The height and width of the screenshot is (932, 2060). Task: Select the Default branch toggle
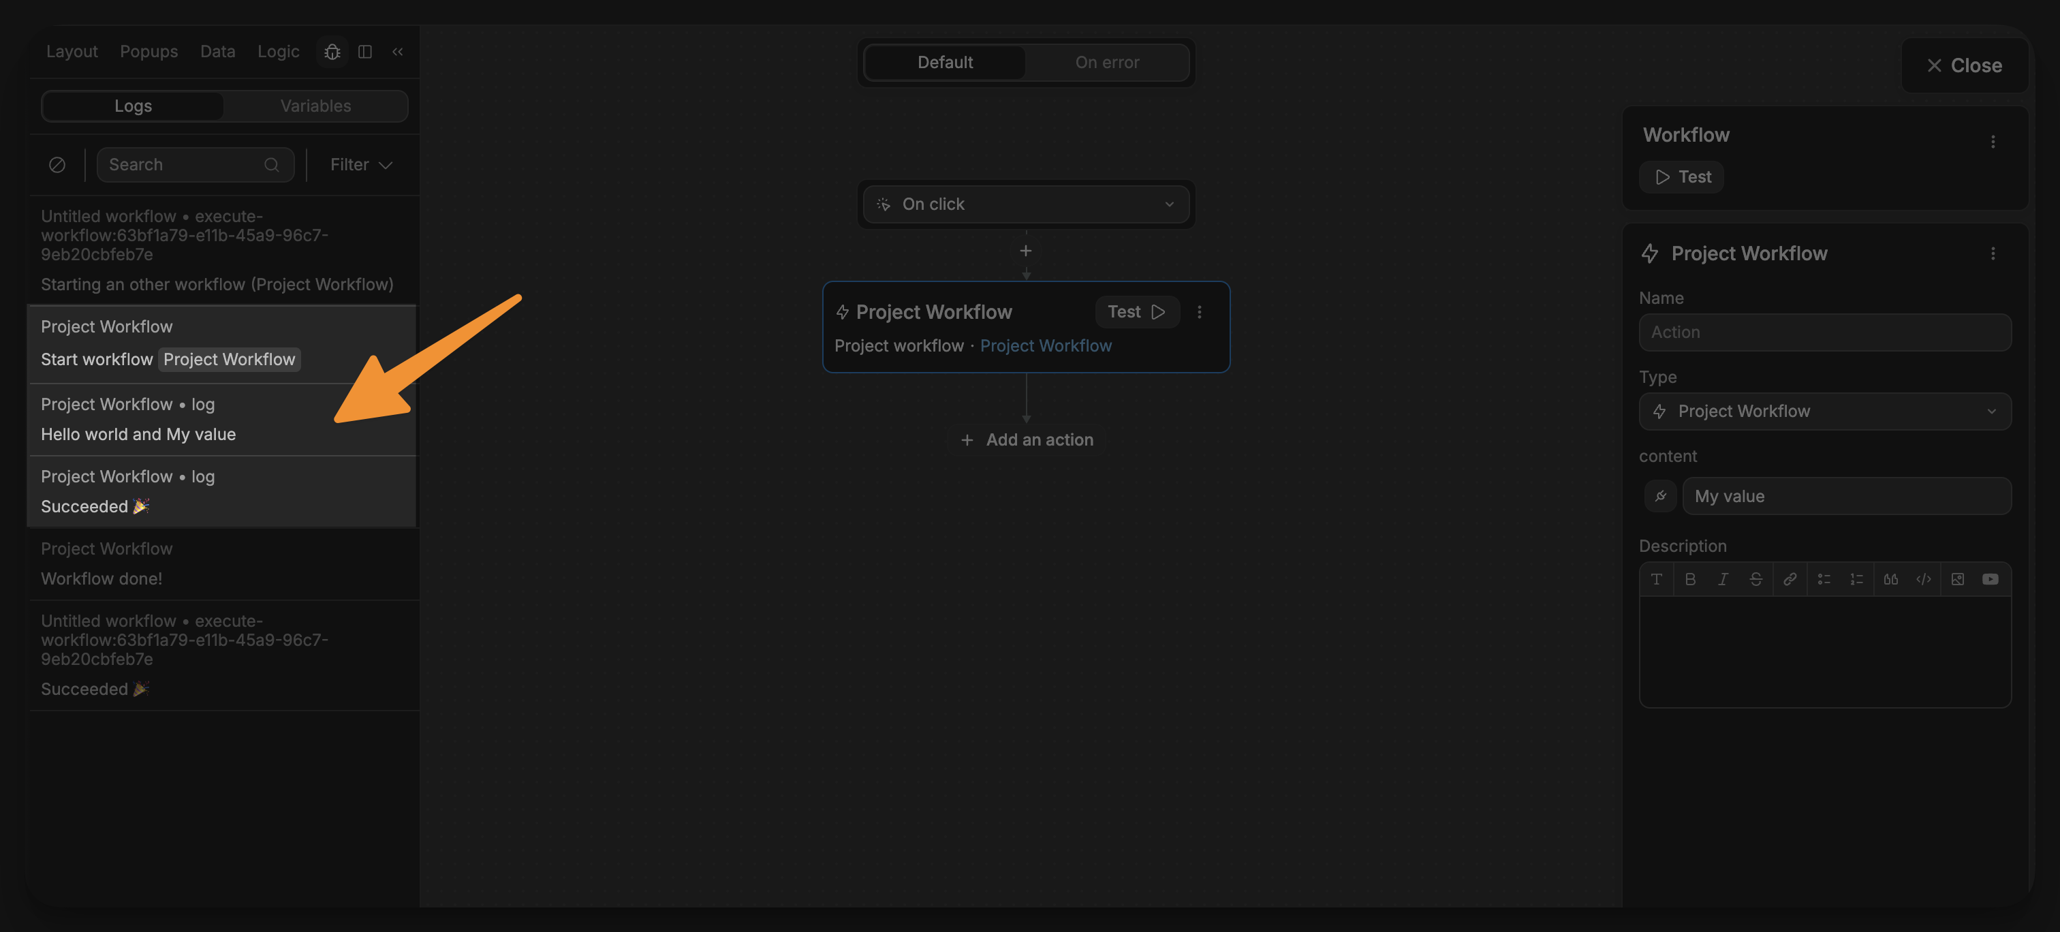pyautogui.click(x=944, y=63)
